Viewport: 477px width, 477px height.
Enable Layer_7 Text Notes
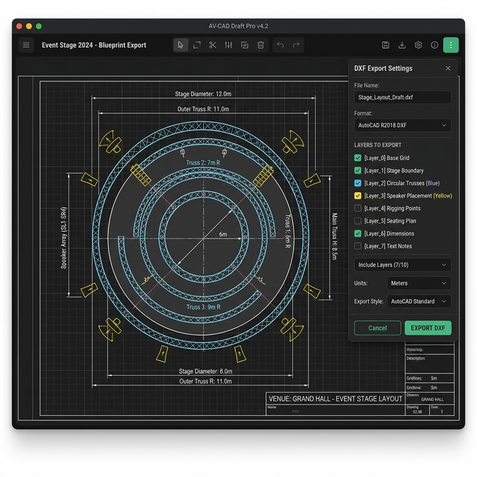[358, 246]
